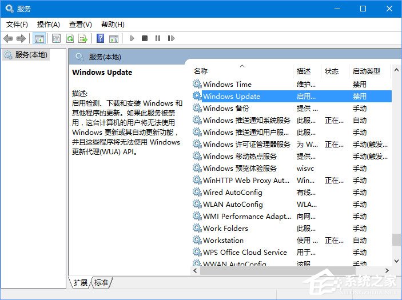The height and width of the screenshot is (300, 402).
Task: Select WinHTTP Web Proxy Auto service row
Action: pyautogui.click(x=292, y=180)
